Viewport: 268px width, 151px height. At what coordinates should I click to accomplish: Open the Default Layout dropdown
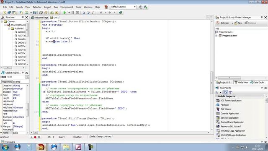(134, 7)
